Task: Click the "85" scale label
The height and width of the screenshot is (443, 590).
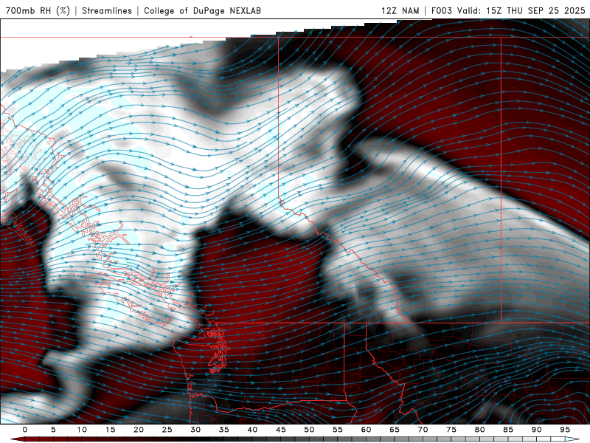Action: (x=508, y=430)
